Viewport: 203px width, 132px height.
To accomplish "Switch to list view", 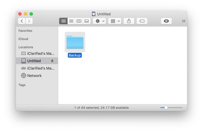I will pyautogui.click(x=71, y=21).
